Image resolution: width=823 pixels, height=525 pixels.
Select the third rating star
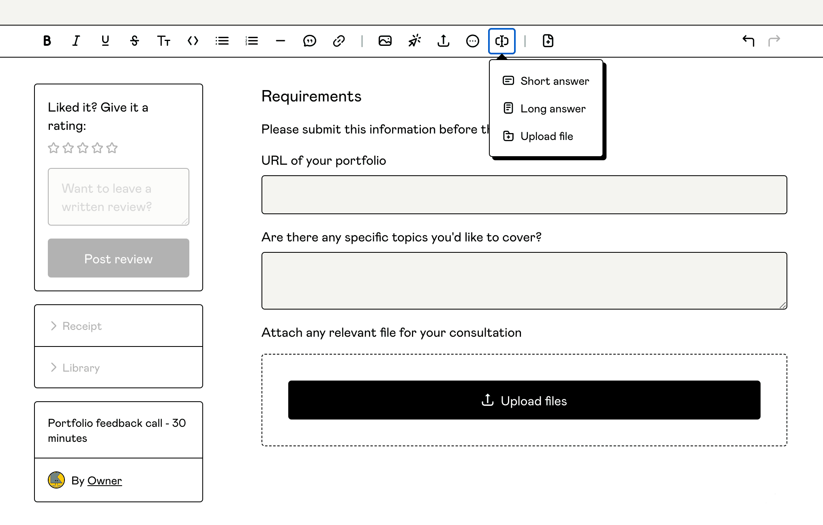(83, 148)
